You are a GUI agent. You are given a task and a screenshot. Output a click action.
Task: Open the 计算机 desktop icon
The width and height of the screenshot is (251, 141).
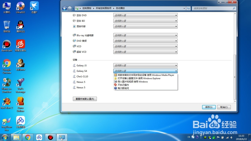[7, 8]
